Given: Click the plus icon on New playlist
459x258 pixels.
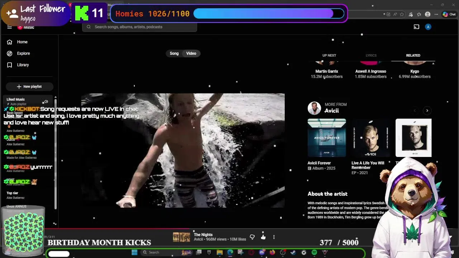Looking at the screenshot, I should (x=19, y=86).
